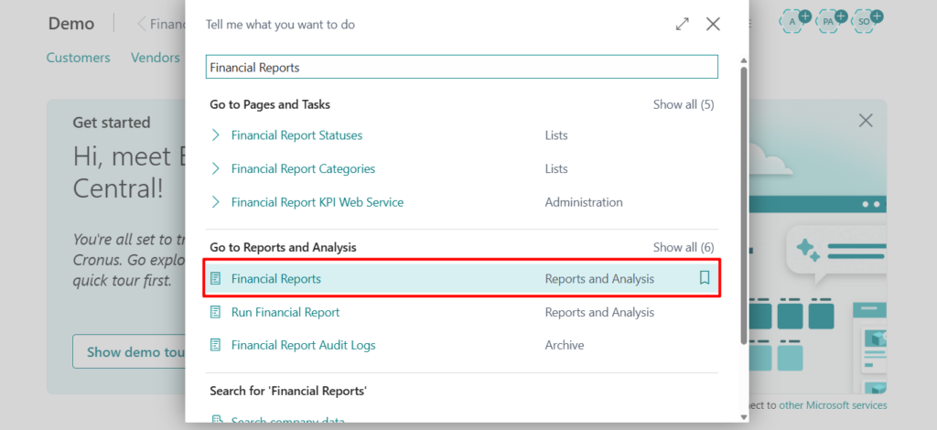Click the SO user avatar icon
The width and height of the screenshot is (937, 430).
(x=865, y=20)
